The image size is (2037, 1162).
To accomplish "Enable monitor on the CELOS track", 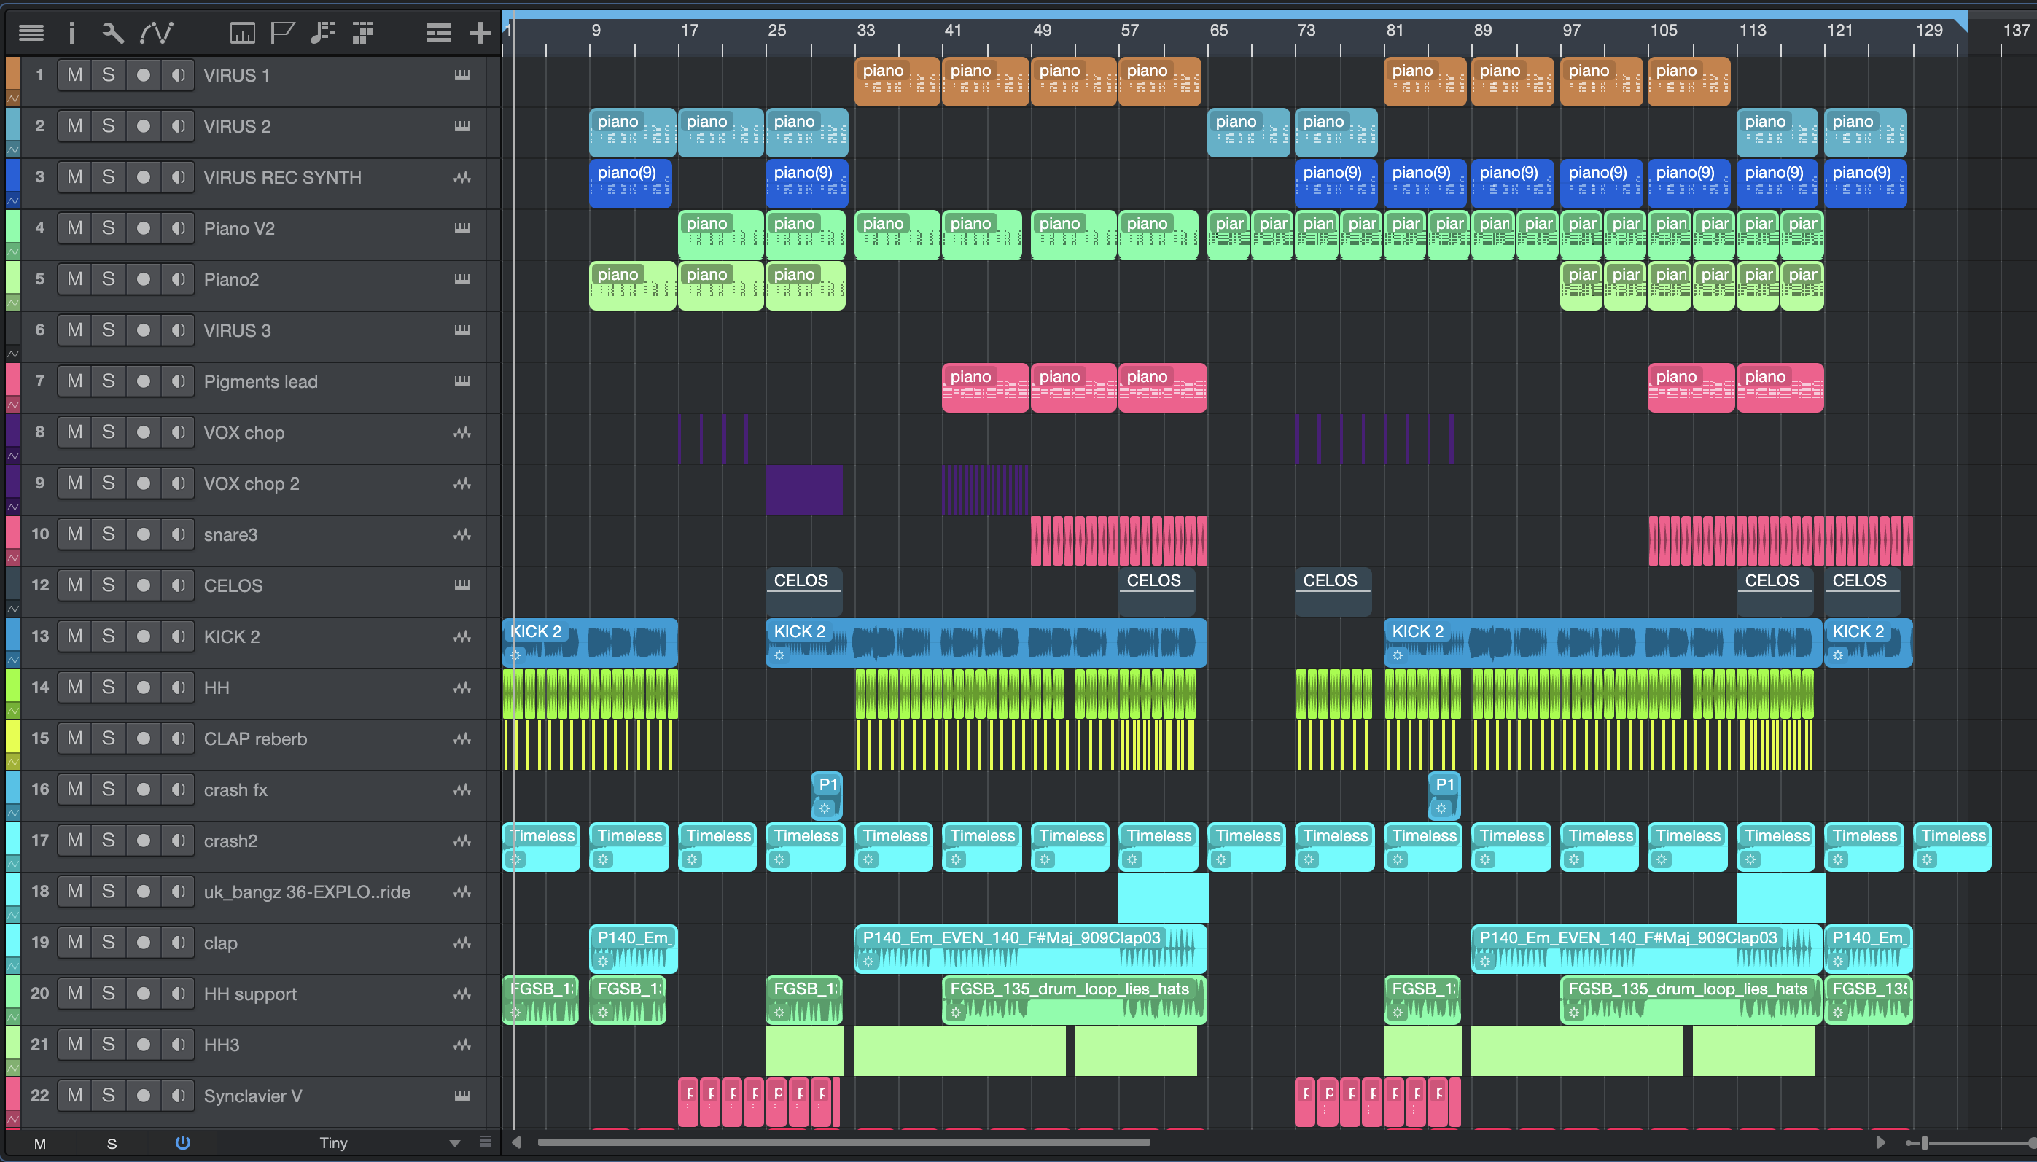I will point(178,585).
